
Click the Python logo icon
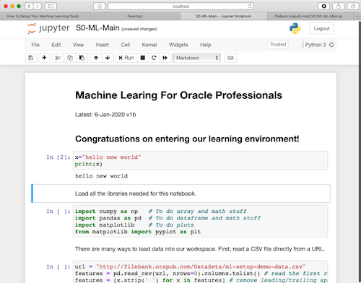tap(295, 28)
